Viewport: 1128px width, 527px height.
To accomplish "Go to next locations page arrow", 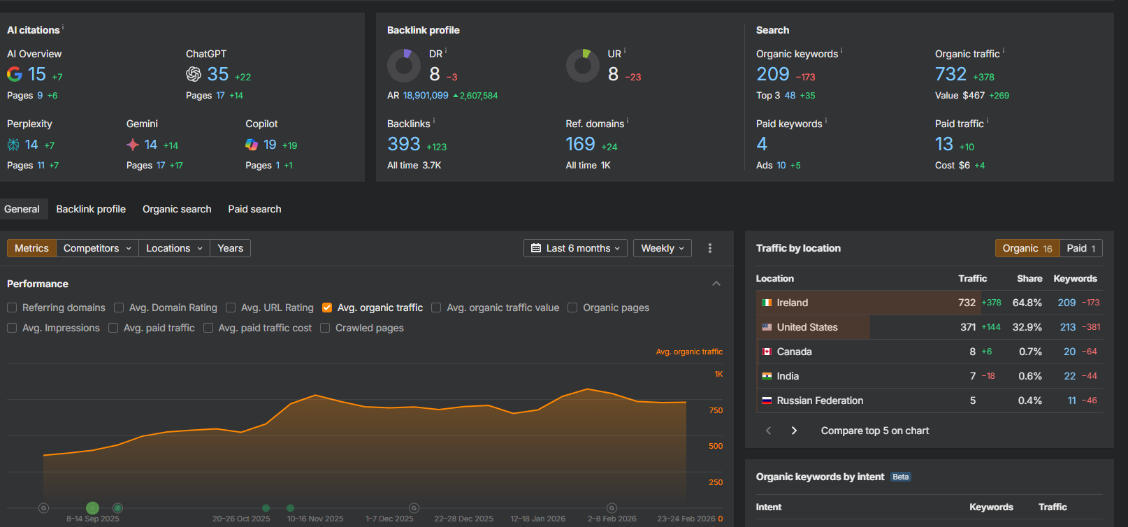I will tap(794, 431).
